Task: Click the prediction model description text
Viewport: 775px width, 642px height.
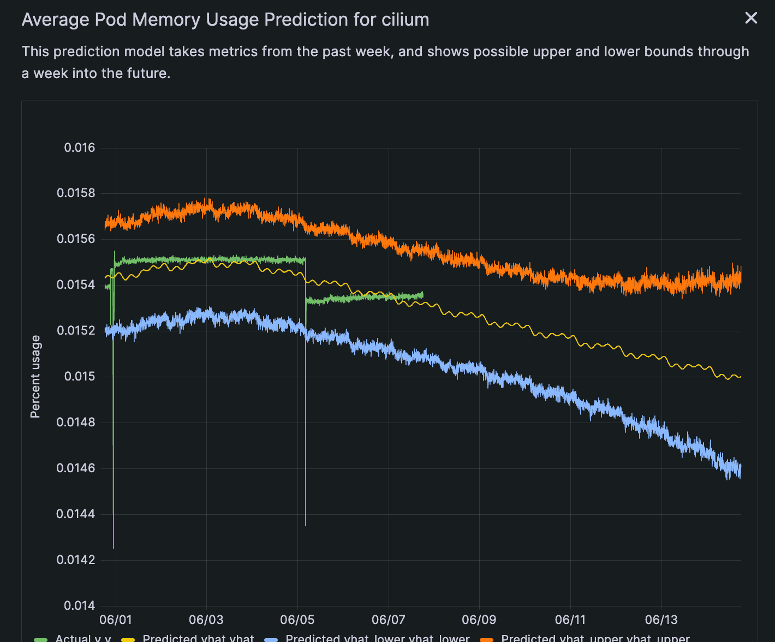Action: pos(385,62)
